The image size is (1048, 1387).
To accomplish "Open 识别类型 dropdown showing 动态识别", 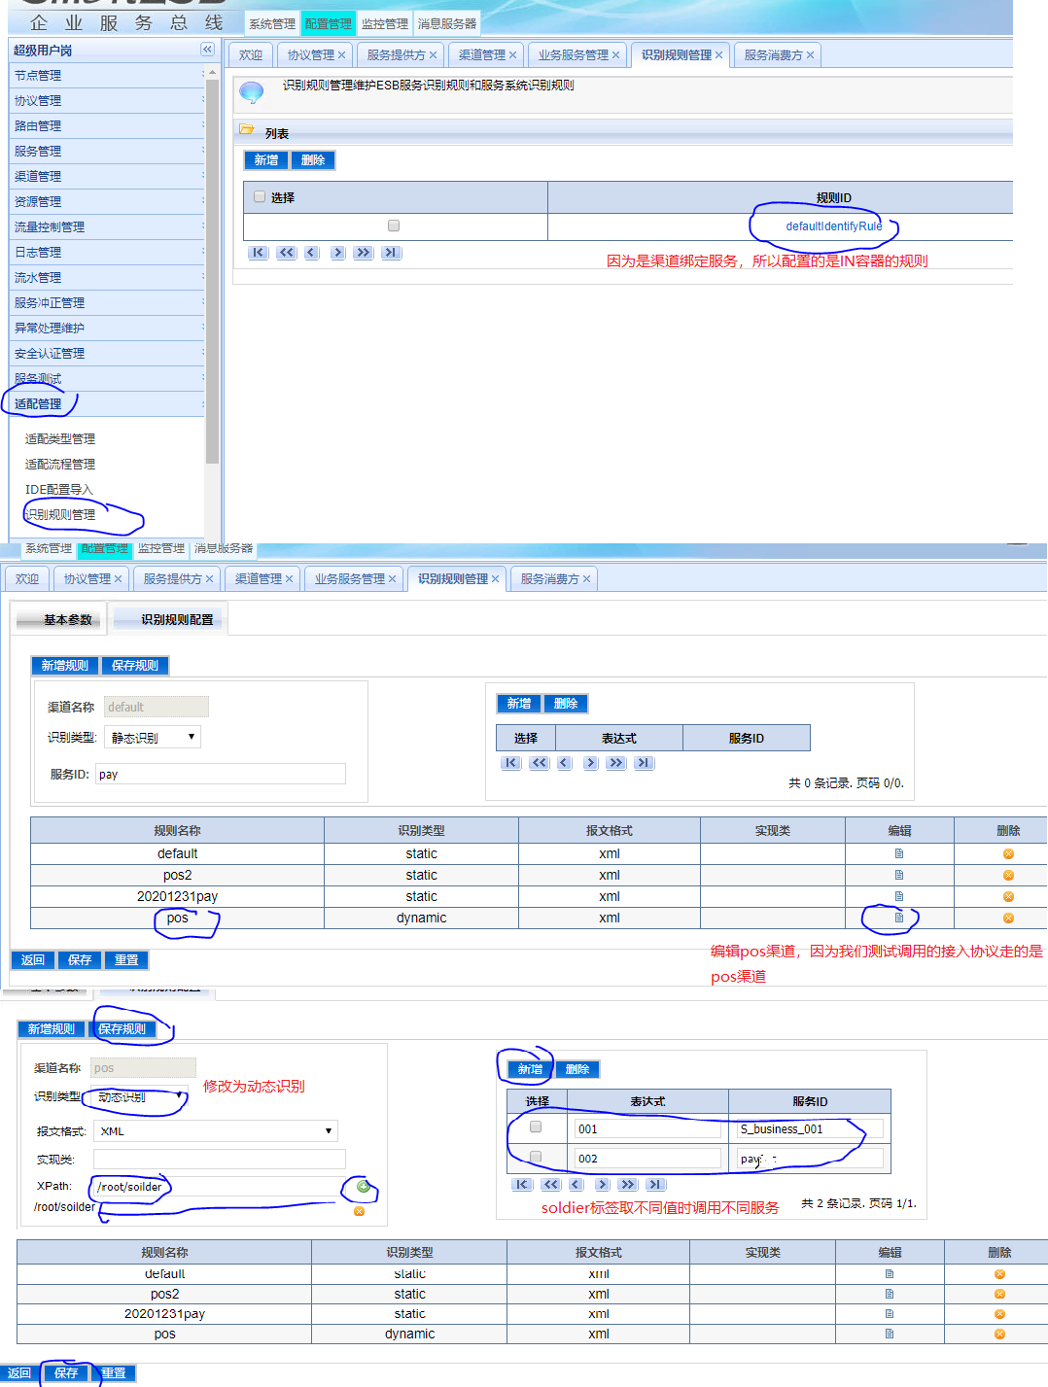I will (x=138, y=1097).
